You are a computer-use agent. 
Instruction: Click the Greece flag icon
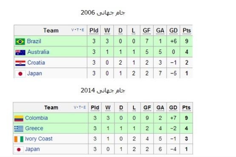19,129
